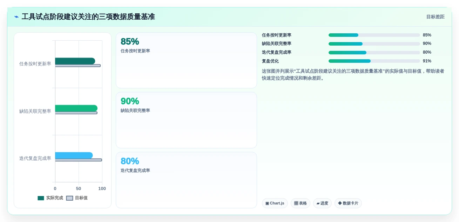This screenshot has width=459, height=222.
Task: Click the 目标差距 label in the header
Action: point(435,17)
